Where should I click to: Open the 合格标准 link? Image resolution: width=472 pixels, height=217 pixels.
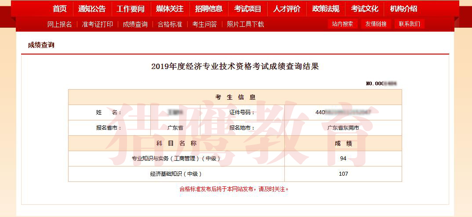pyautogui.click(x=170, y=24)
